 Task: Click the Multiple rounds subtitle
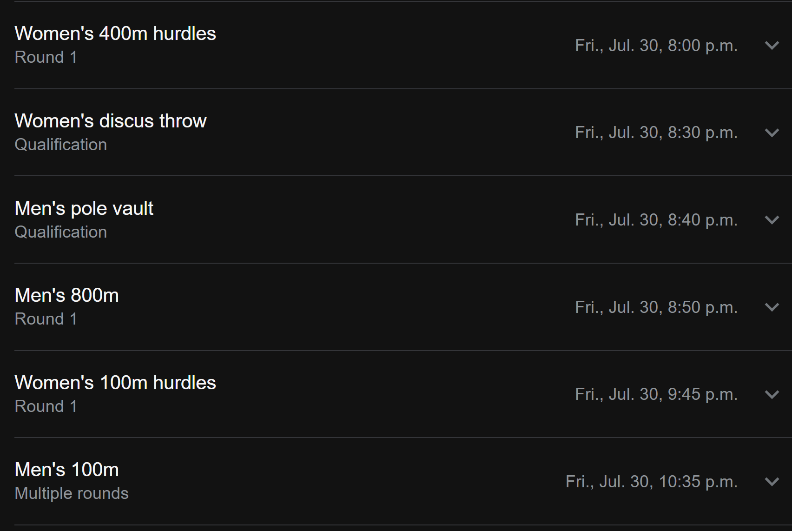[x=72, y=493]
